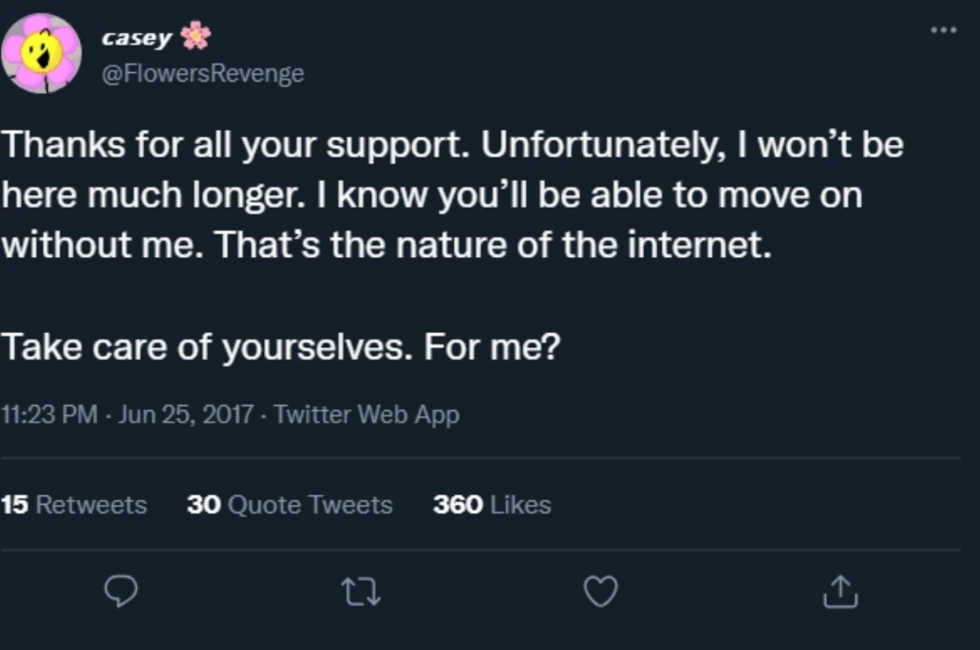Screen dimensions: 980x650
Task: Click empty space right of 360 Likes
Action: 760,505
